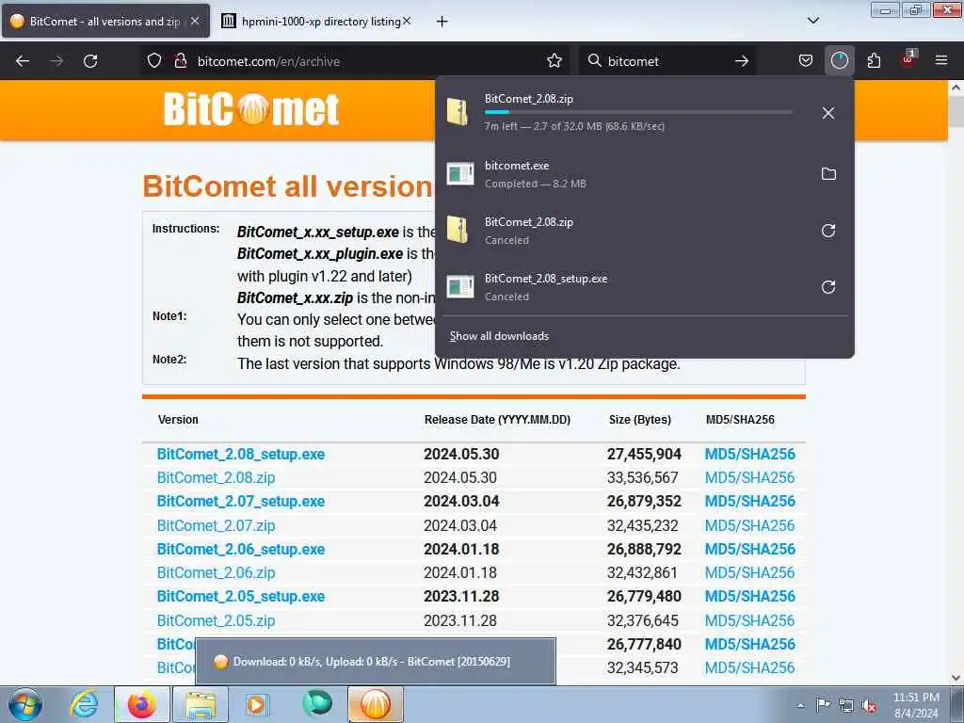Click the BitComet logo in the header

click(x=250, y=110)
